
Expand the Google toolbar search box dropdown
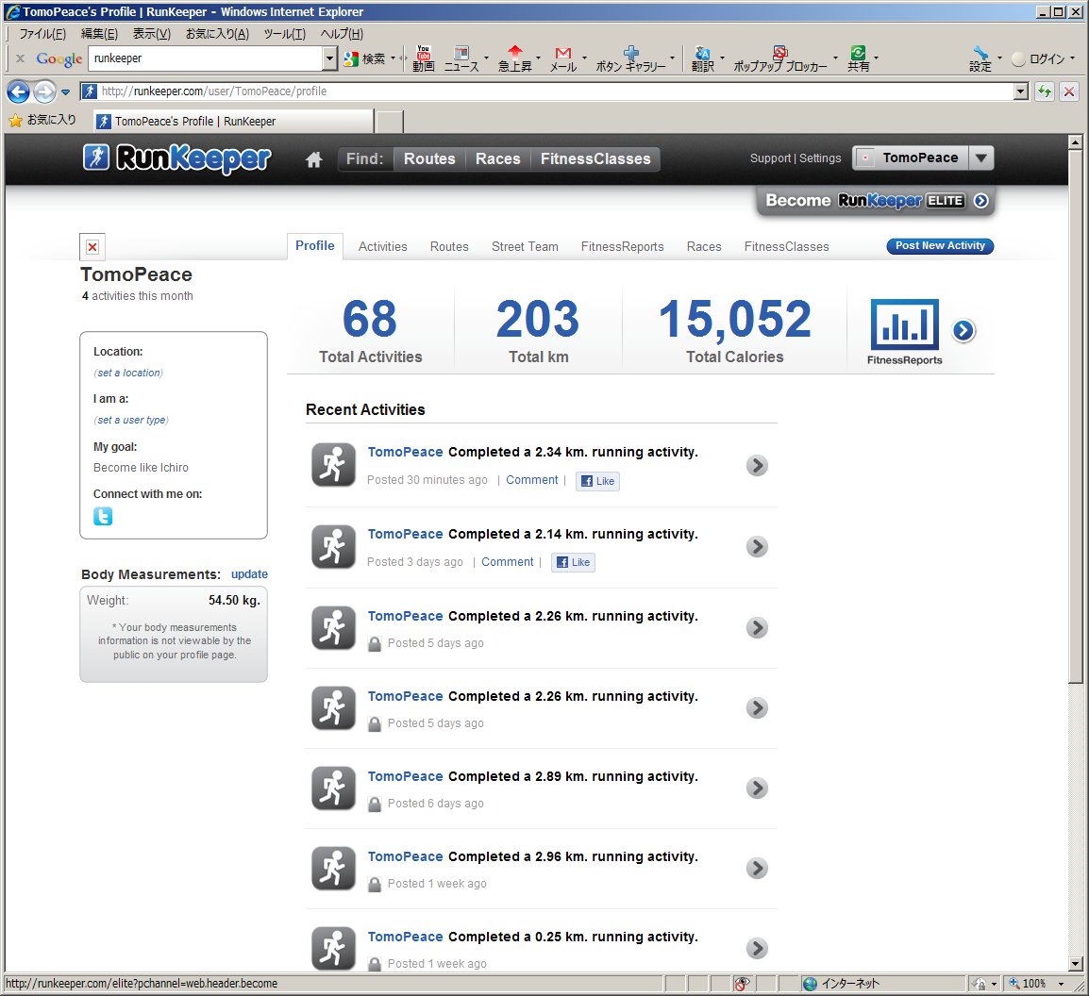(329, 58)
